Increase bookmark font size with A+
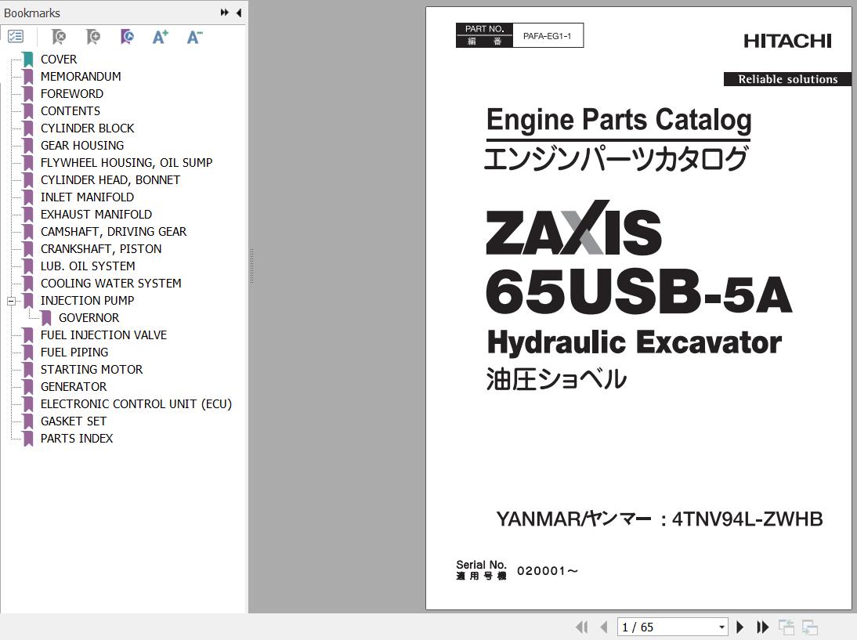 pyautogui.click(x=160, y=37)
